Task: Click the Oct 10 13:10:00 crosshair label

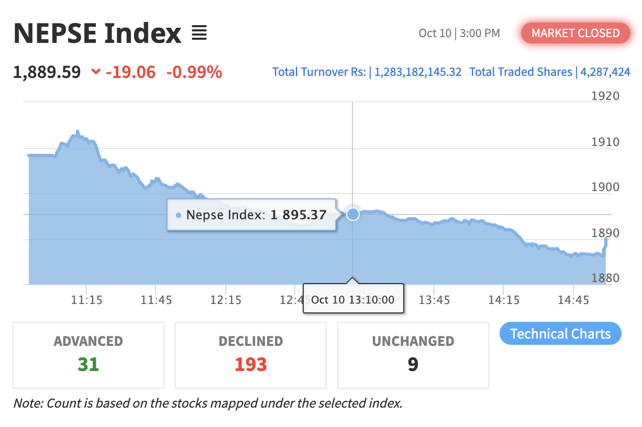Action: tap(353, 300)
